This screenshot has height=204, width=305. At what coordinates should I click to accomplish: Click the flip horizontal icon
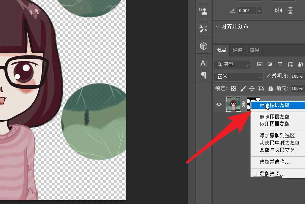click(279, 10)
